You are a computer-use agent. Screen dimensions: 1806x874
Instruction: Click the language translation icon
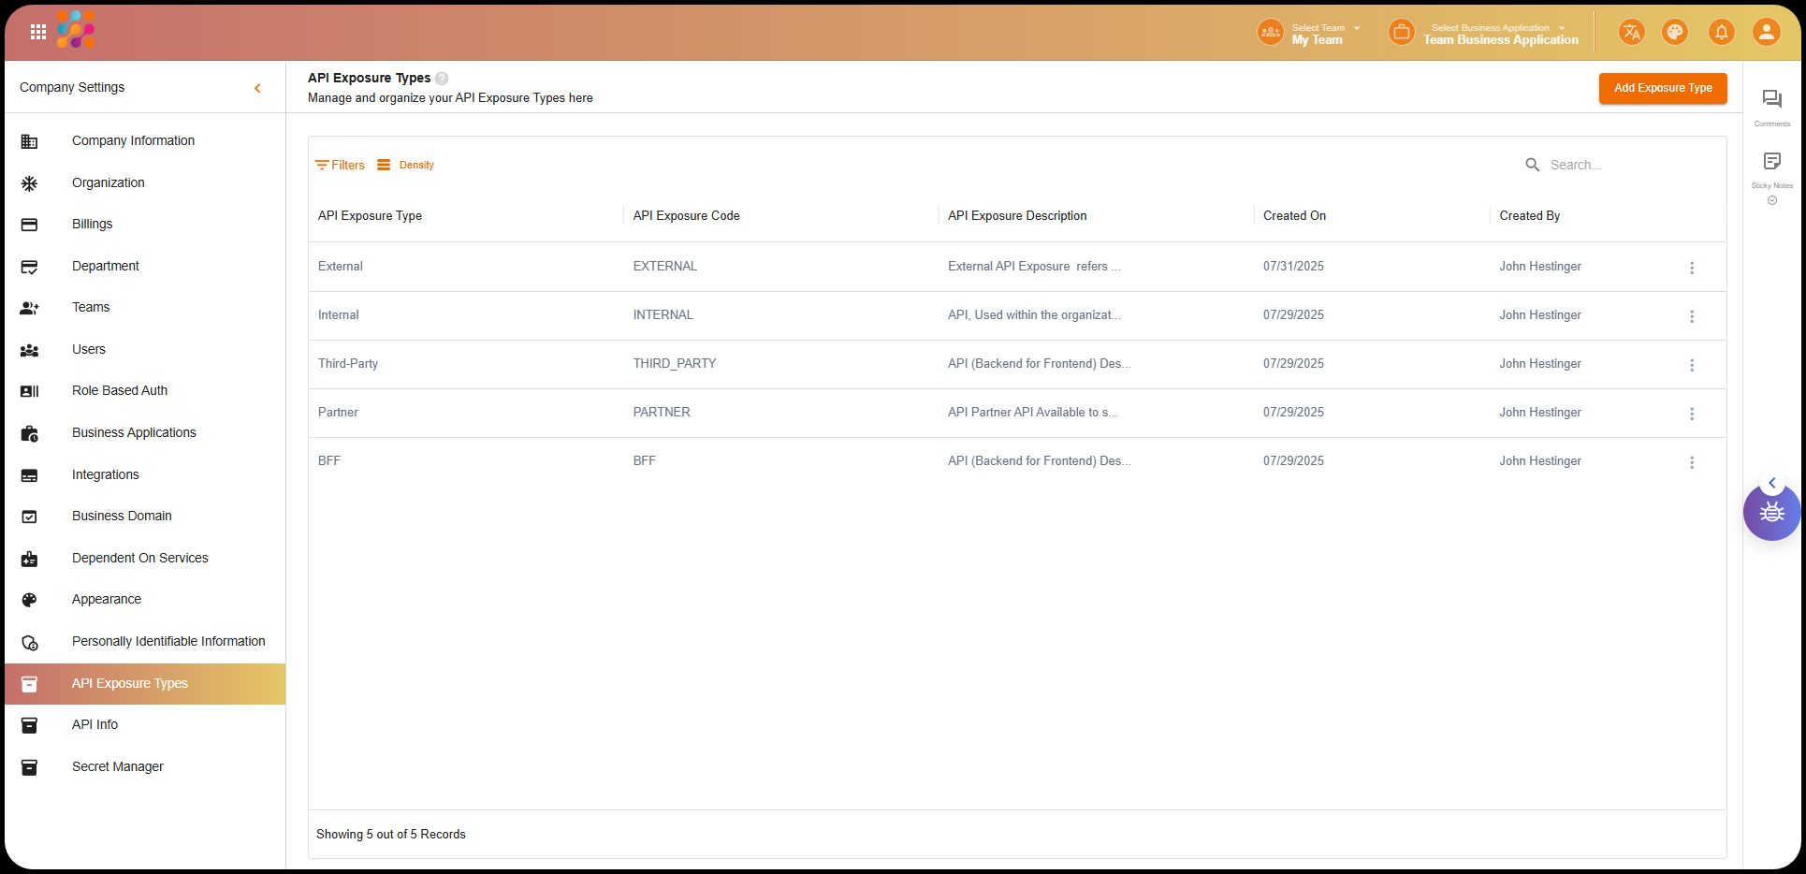(1631, 33)
